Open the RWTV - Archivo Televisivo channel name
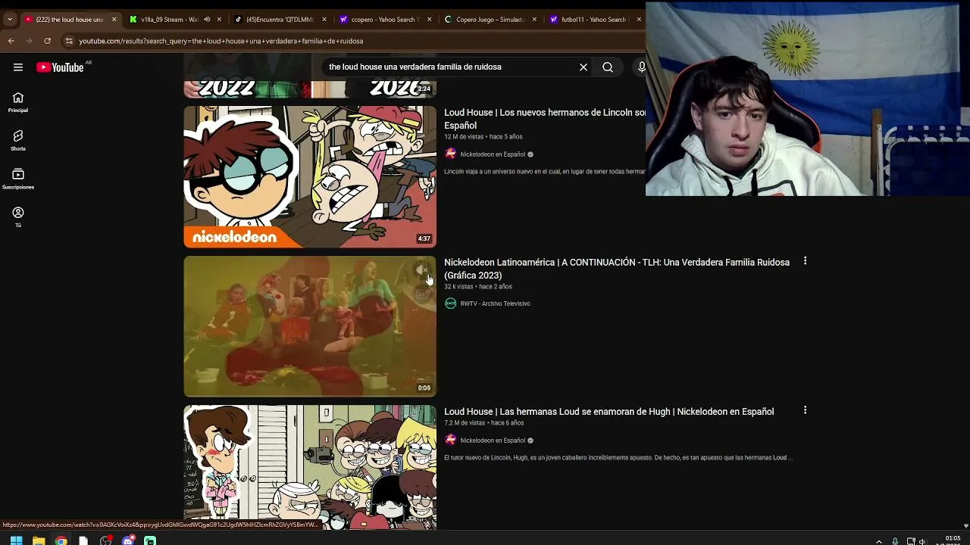970x545 pixels. [495, 304]
